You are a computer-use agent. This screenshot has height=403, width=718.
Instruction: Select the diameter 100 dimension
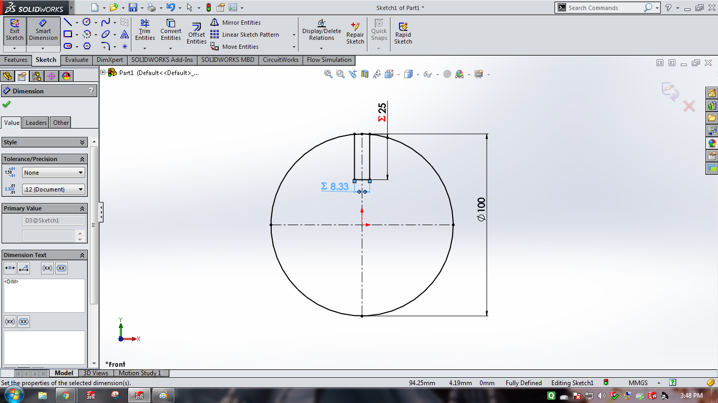point(481,209)
